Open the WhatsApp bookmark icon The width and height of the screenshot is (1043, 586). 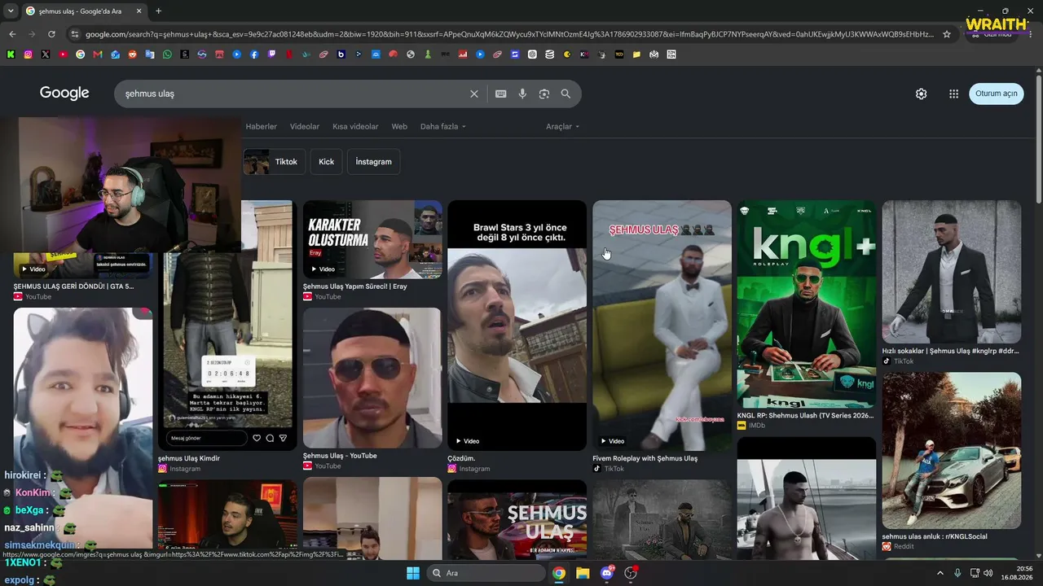(167, 55)
